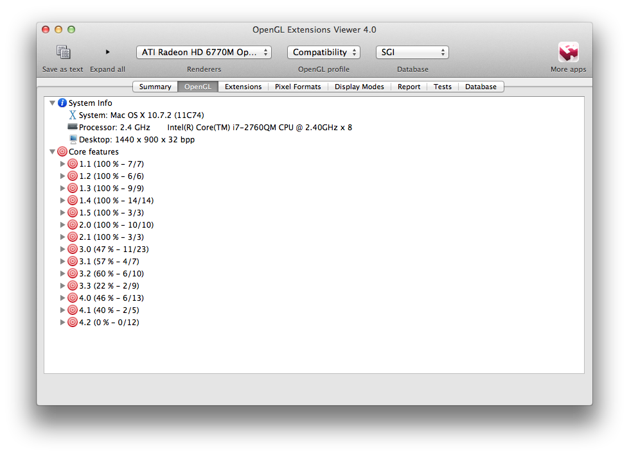
Task: Collapse the System Info section
Action: [x=53, y=103]
